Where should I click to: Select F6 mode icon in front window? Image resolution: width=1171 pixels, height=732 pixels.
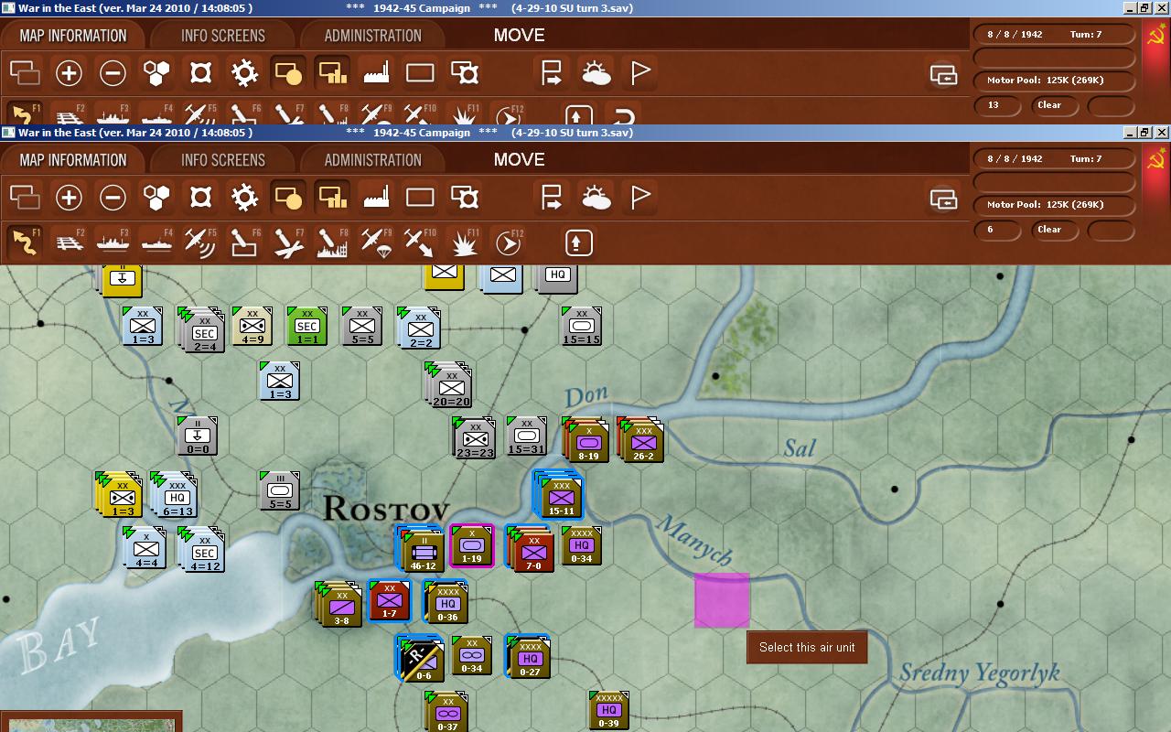click(x=244, y=242)
